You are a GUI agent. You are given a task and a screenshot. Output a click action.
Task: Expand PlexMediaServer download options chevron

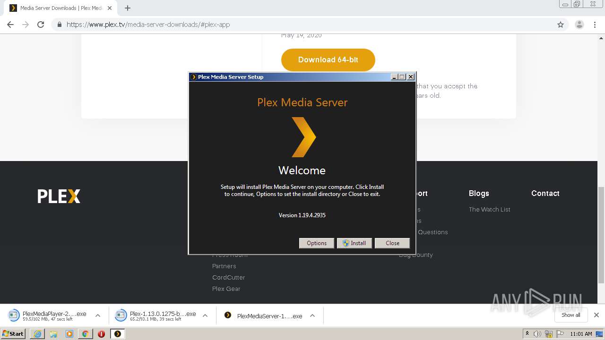point(312,315)
